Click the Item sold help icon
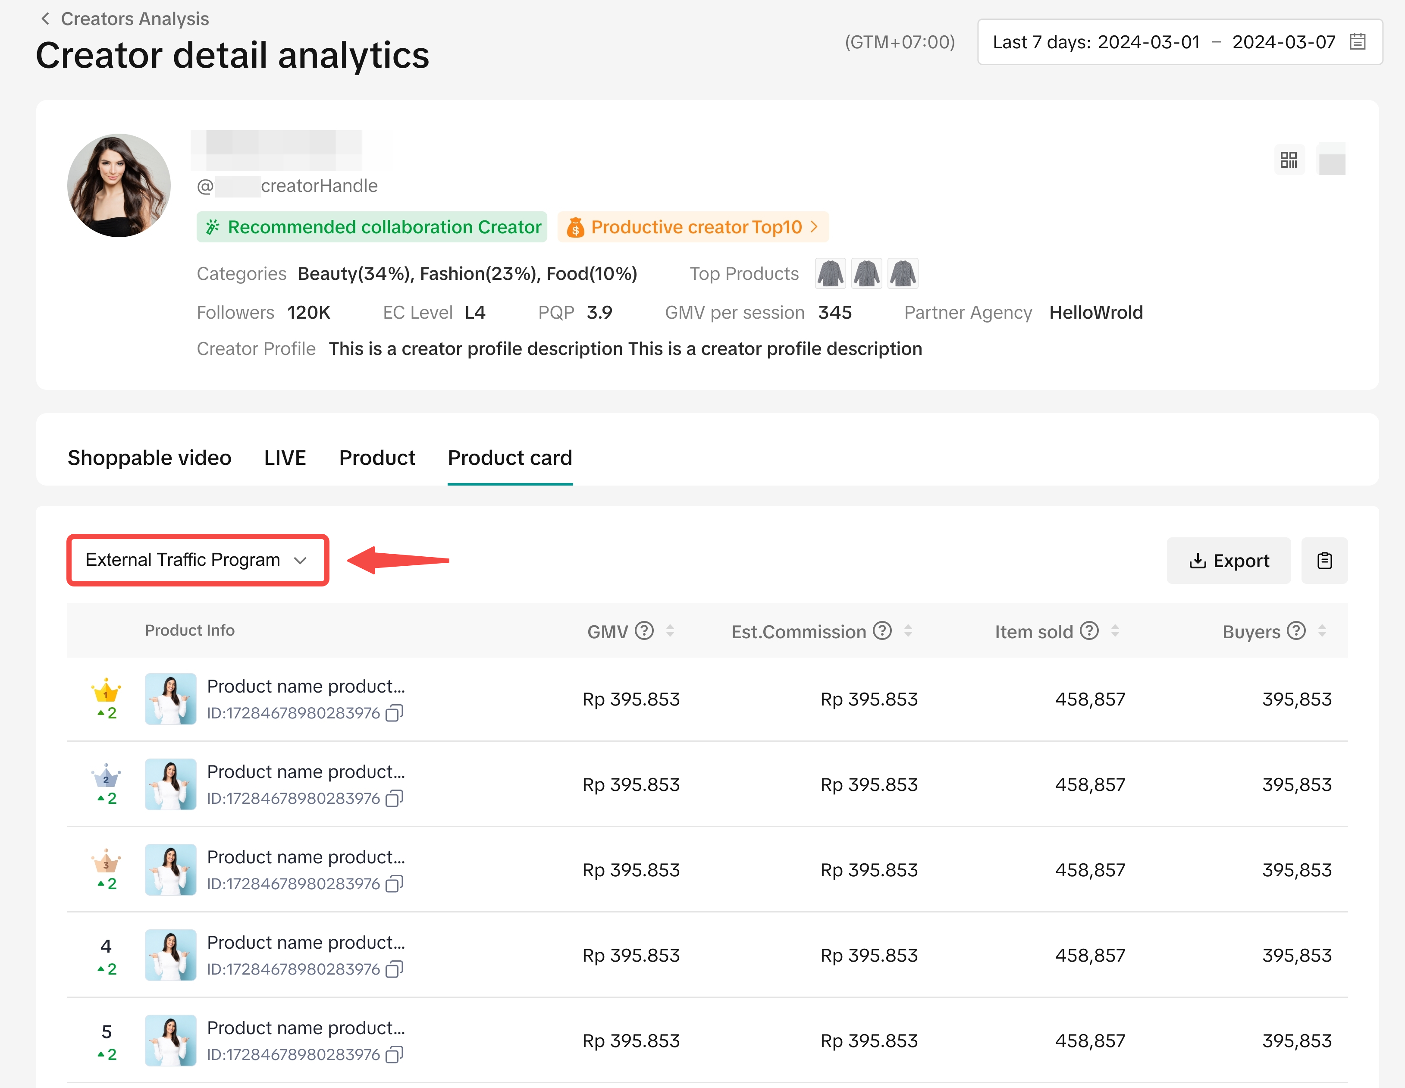Viewport: 1405px width, 1088px height. pos(1089,630)
